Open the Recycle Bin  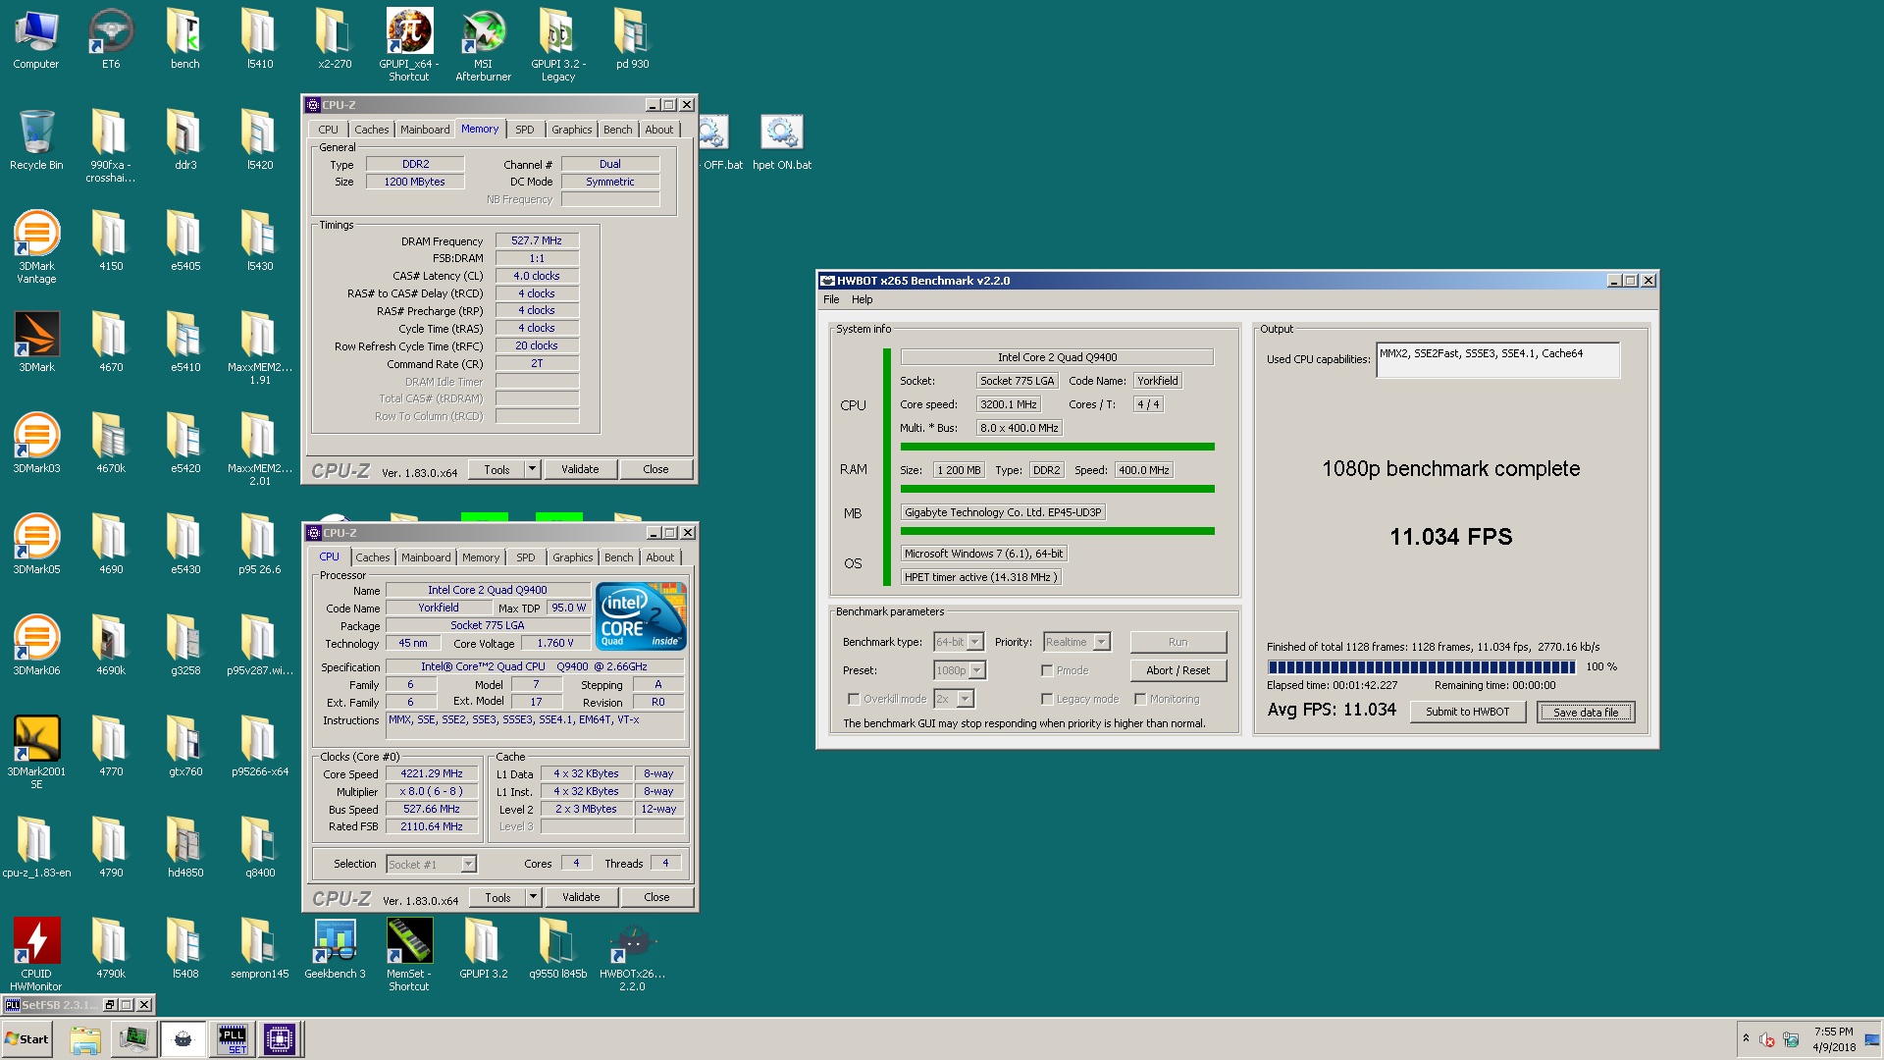36,139
